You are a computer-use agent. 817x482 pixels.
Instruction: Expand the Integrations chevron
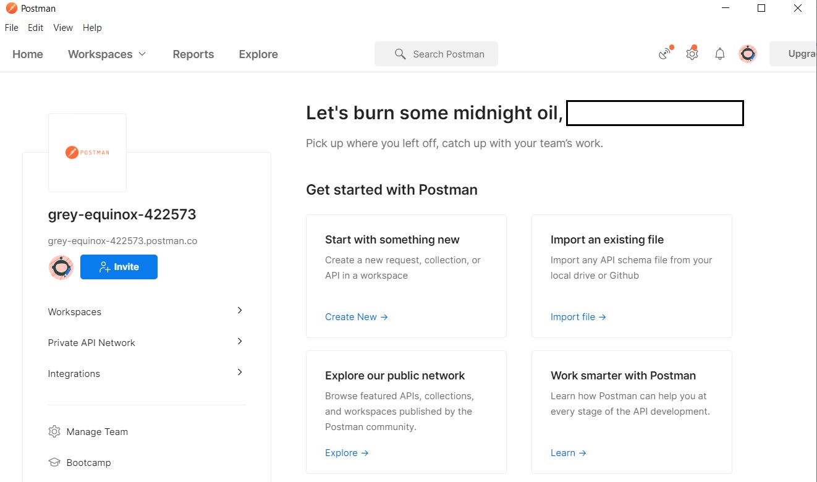pos(240,372)
